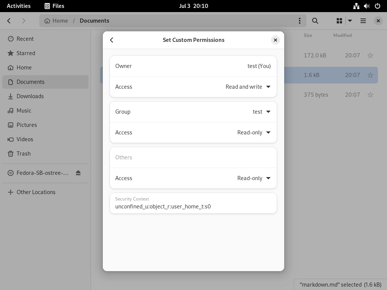The width and height of the screenshot is (387, 290).
Task: Click the network icon in top bar
Action: pyautogui.click(x=356, y=6)
